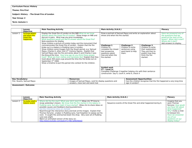
Task: Click the Curriculum Focus: History line
Action: point(25,7)
